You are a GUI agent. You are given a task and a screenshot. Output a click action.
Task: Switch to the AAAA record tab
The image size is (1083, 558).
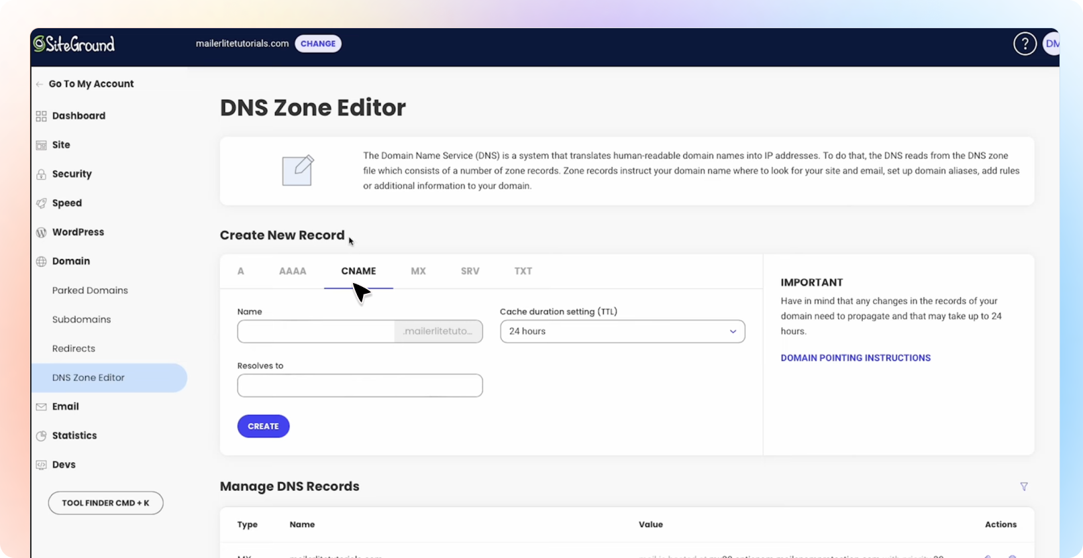293,271
